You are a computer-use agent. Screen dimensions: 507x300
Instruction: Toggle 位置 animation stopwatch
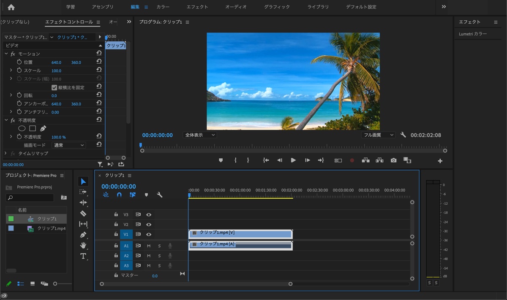[19, 62]
